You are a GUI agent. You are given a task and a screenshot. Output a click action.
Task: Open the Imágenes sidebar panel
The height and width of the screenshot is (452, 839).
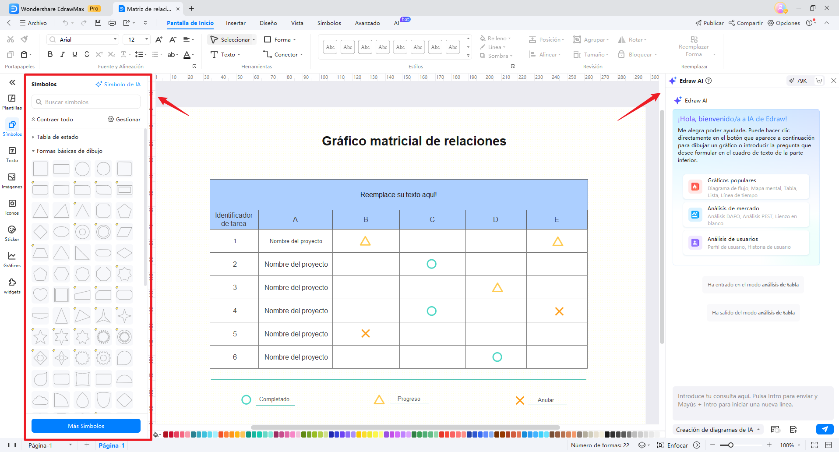tap(12, 181)
